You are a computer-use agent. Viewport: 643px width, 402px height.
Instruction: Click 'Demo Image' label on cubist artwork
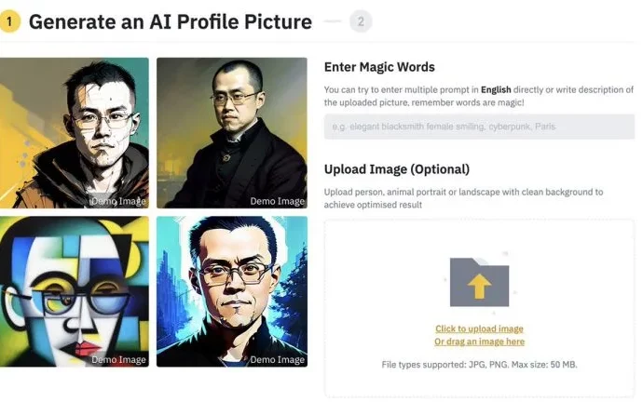click(x=118, y=360)
